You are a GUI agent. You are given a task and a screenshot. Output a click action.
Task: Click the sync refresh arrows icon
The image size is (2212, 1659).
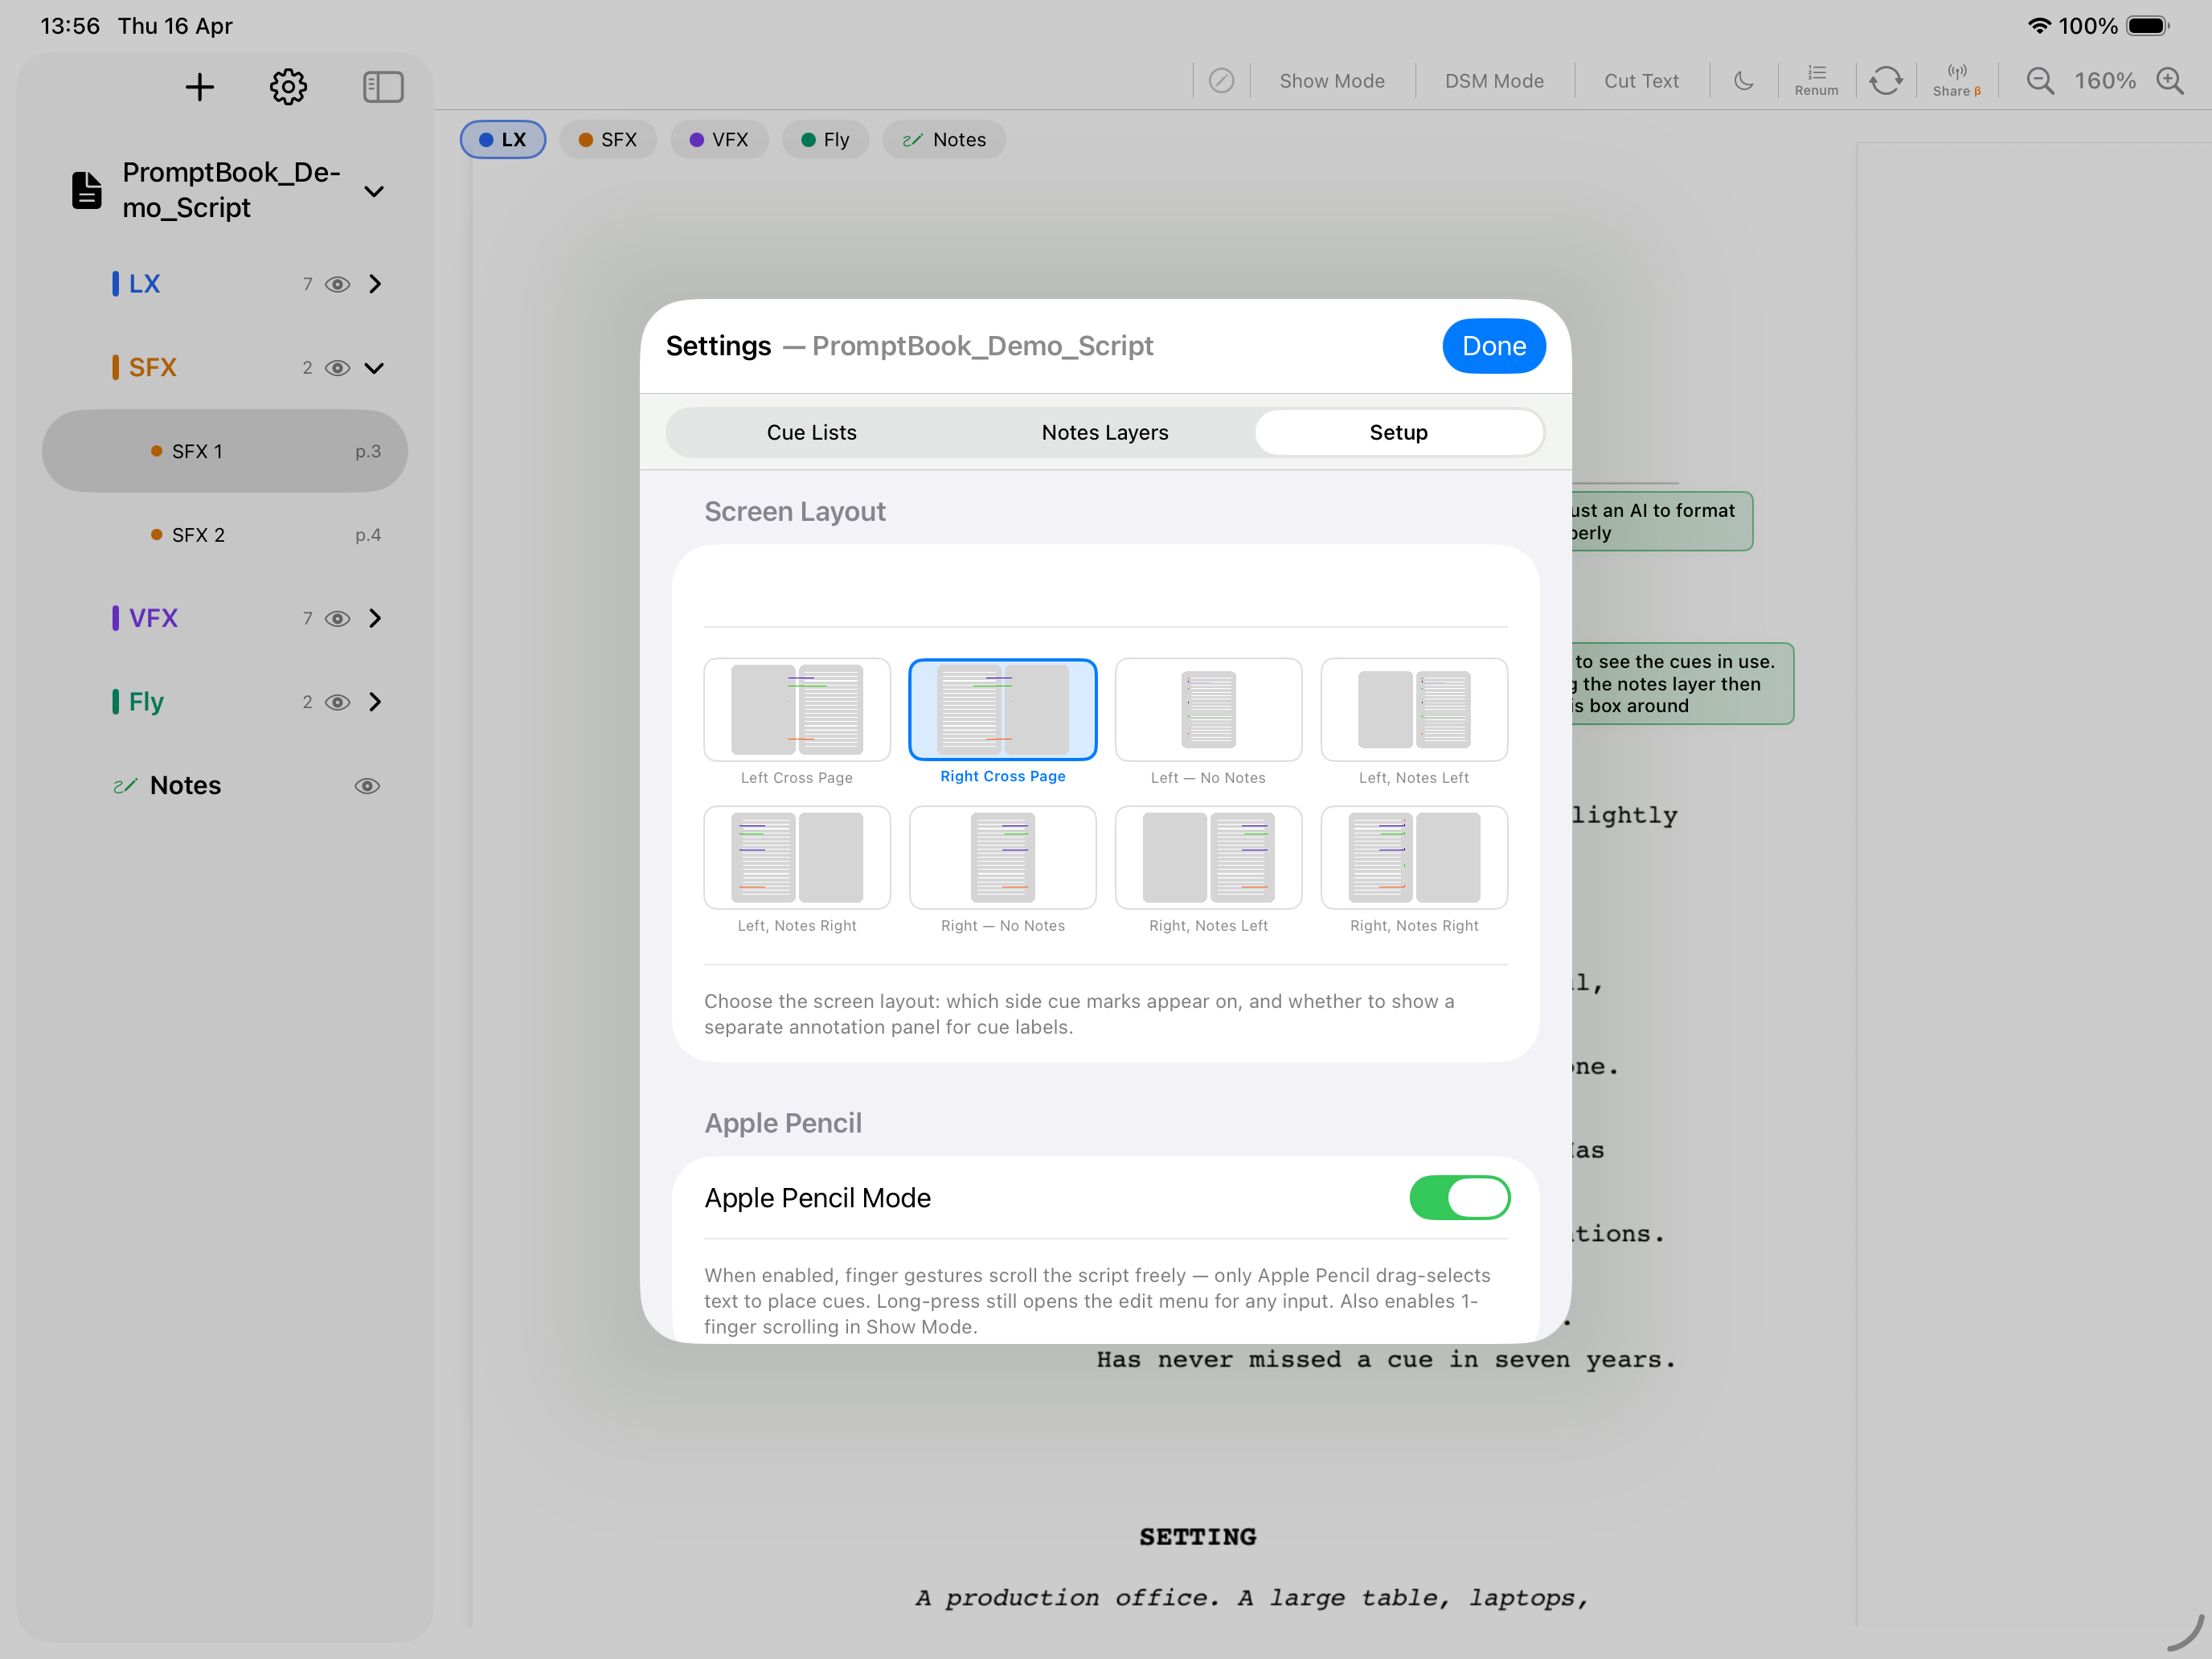[x=1885, y=80]
